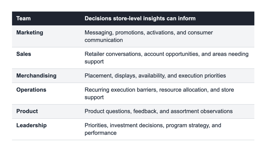Select the Leadership row label

click(31, 125)
